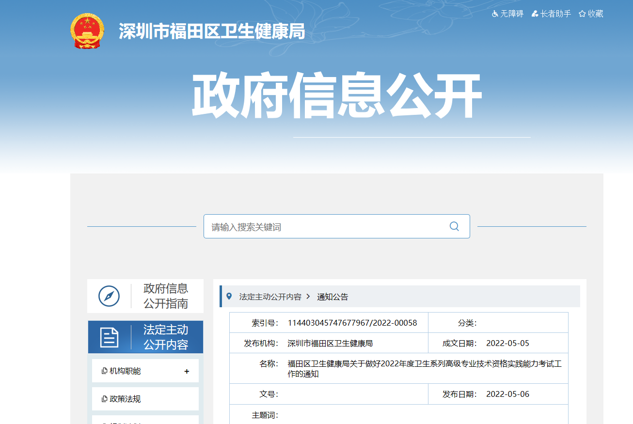Click copy icon beside 机构职能
The image size is (633, 424).
(104, 371)
